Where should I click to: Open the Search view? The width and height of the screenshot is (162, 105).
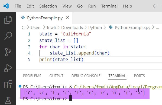point(8,36)
